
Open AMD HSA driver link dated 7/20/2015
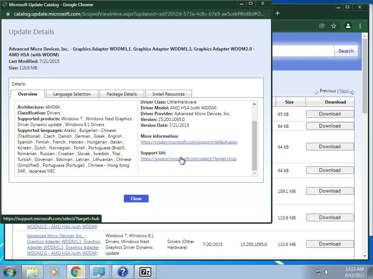point(63,244)
